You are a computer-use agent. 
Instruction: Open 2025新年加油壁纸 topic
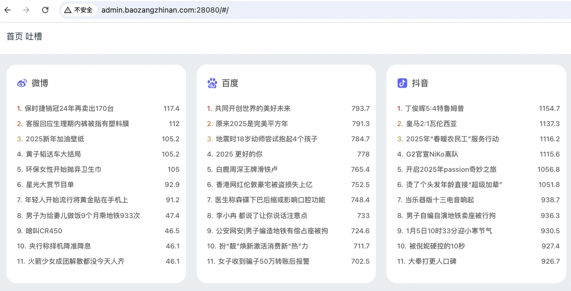[55, 139]
